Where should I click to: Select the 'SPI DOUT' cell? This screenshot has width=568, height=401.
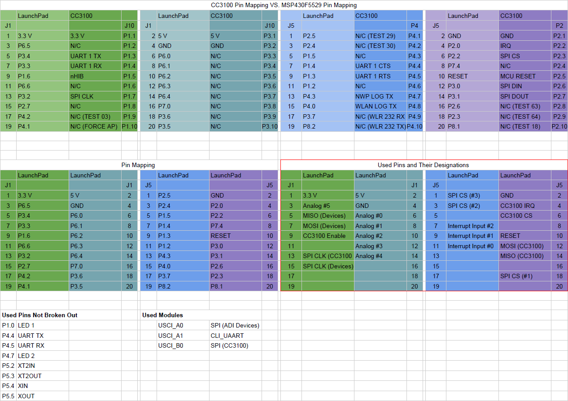(x=525, y=96)
